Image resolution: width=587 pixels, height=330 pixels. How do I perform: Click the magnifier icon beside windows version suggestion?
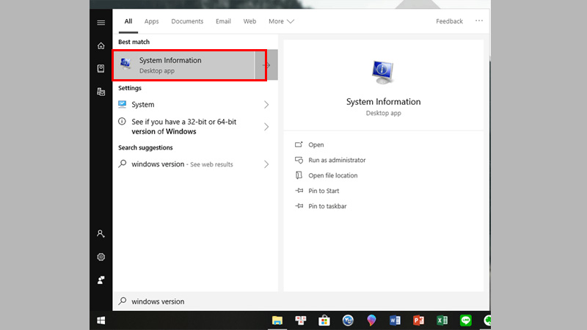tap(122, 164)
